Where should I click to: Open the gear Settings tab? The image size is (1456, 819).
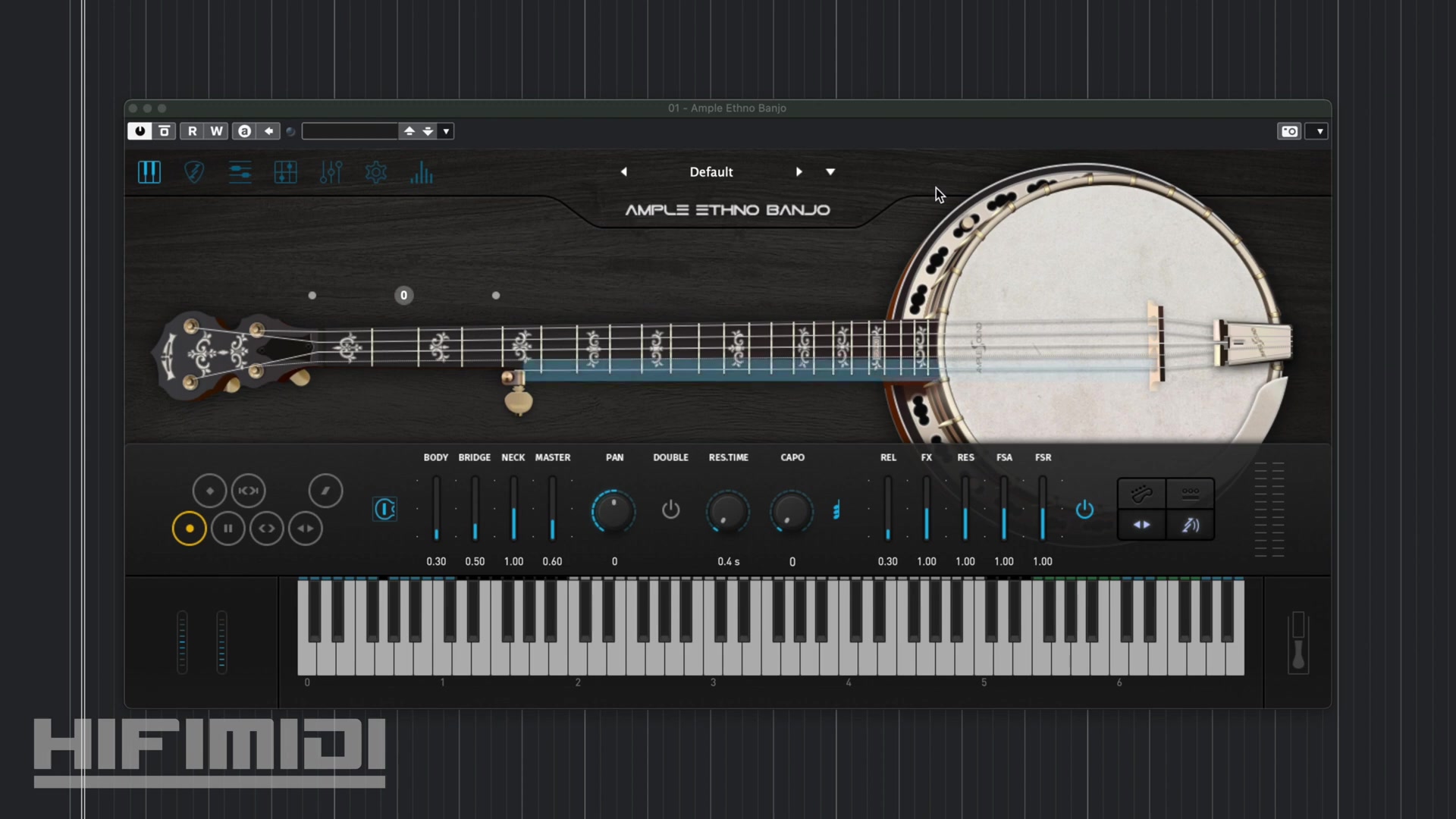[376, 173]
